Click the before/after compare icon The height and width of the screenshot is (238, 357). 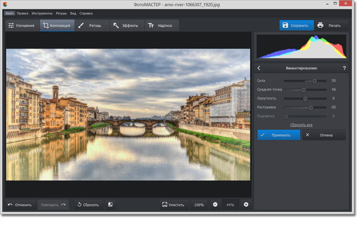110,205
